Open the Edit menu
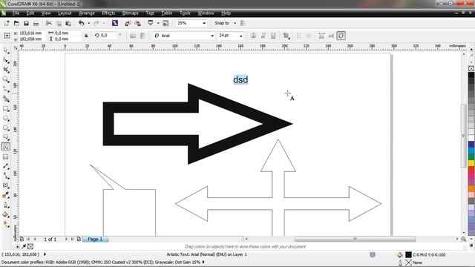This screenshot has width=475, height=267. (x=30, y=13)
